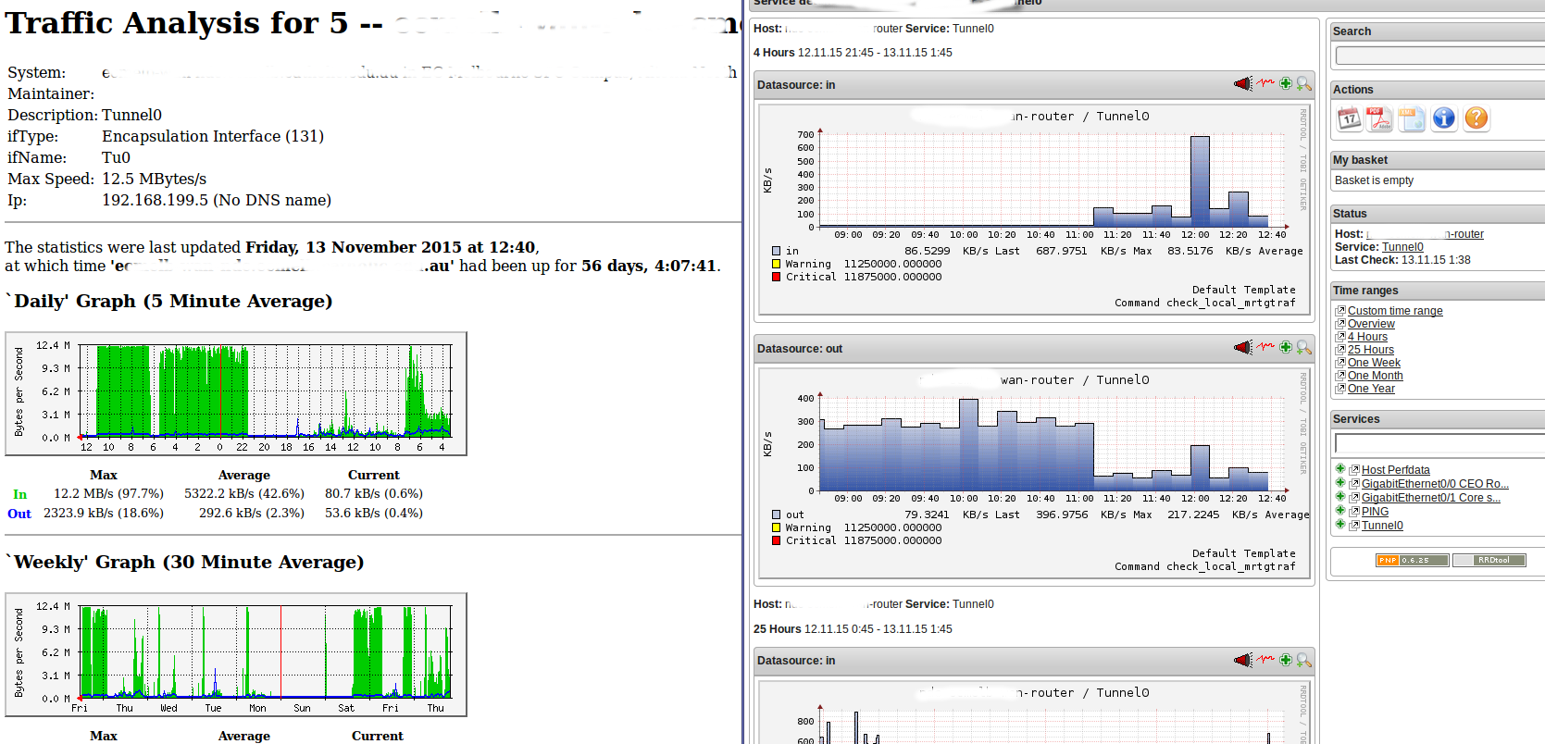Click the PNP 0.6.25 version badge
The height and width of the screenshot is (744, 1545).
point(1412,560)
